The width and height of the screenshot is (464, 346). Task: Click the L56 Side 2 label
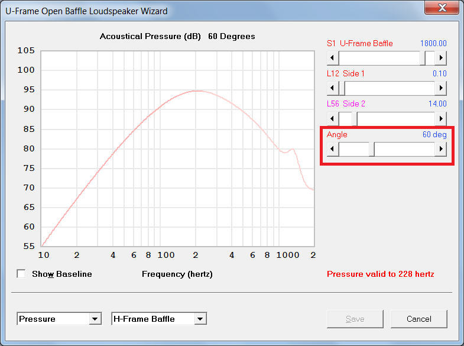[346, 104]
